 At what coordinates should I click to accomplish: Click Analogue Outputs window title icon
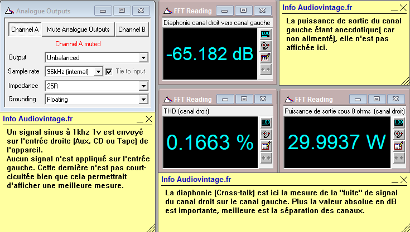[9, 11]
